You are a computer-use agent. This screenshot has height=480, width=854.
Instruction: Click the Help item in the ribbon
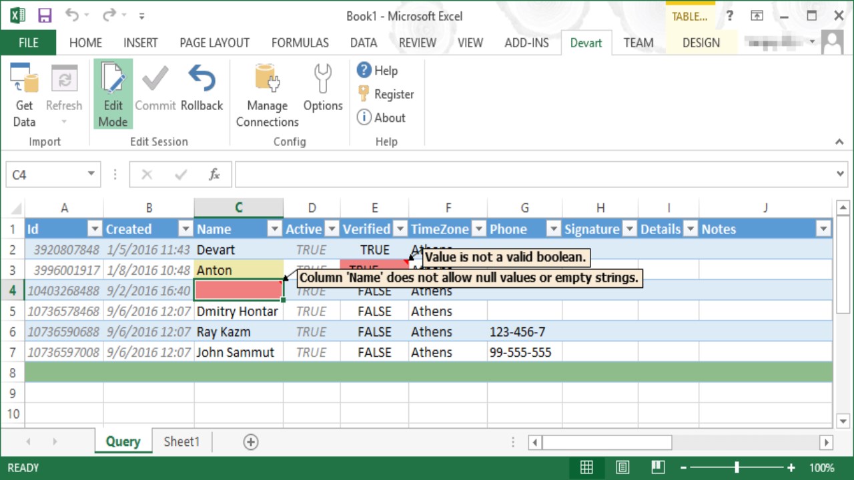378,70
